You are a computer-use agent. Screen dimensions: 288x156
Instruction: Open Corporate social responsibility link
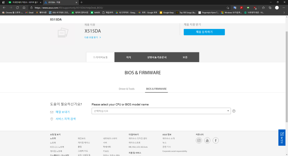175,151
